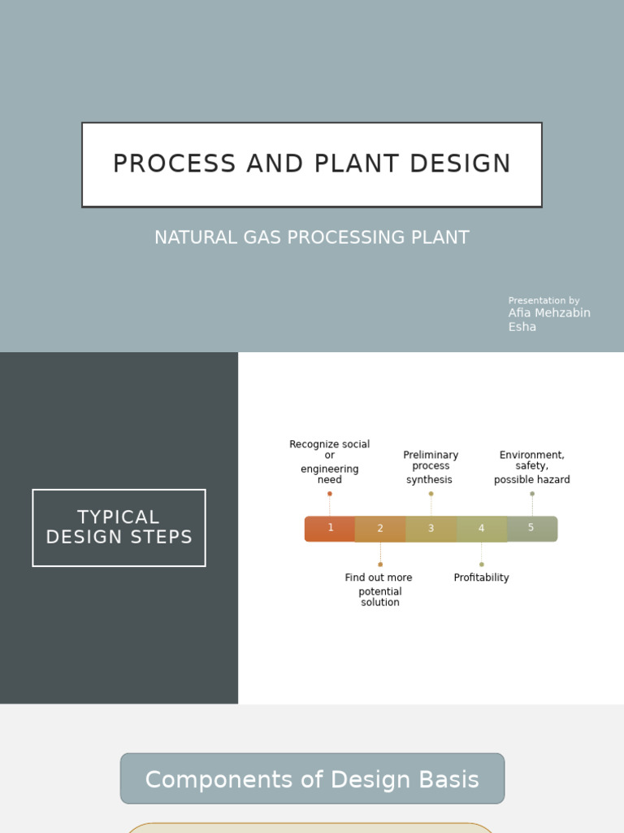Select step 3 segment of the timeline
Viewport: 624px width, 833px height.
click(431, 529)
